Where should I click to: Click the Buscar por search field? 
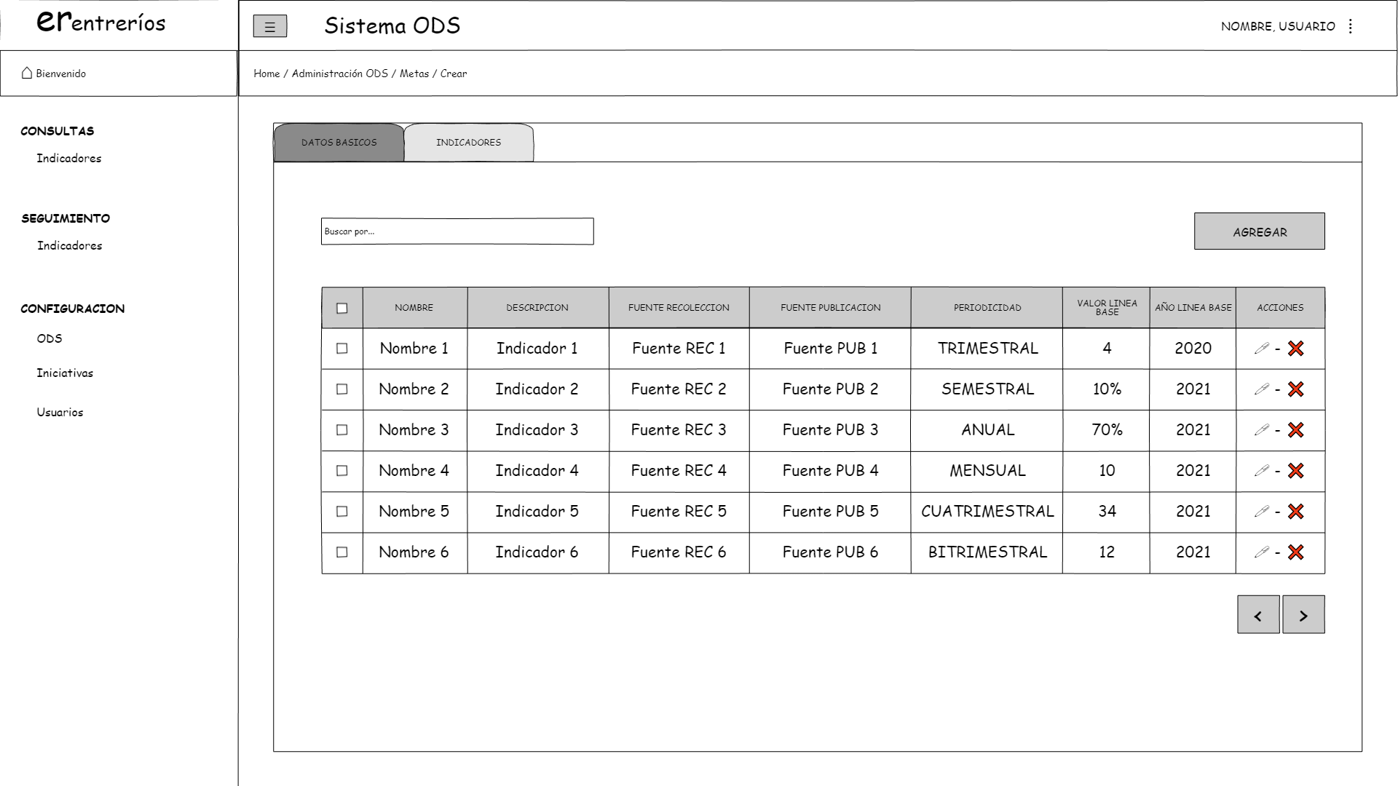[457, 231]
